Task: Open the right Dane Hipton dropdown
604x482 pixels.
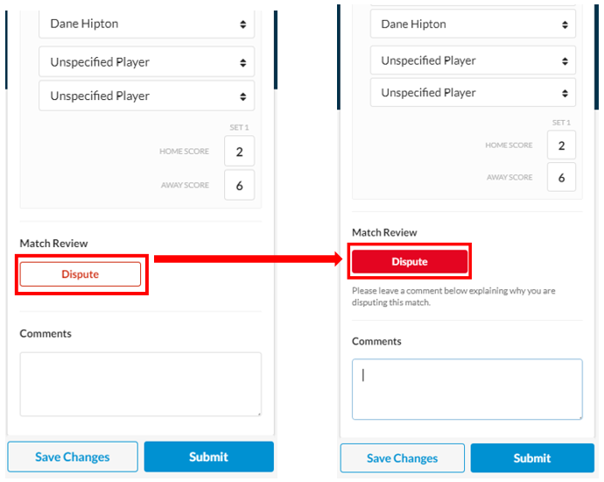Action: coord(473,24)
